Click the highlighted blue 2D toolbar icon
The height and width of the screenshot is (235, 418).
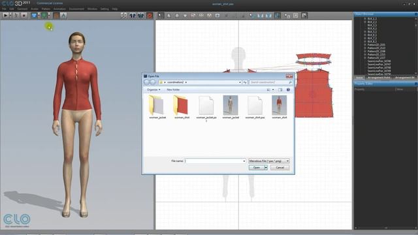(278, 16)
